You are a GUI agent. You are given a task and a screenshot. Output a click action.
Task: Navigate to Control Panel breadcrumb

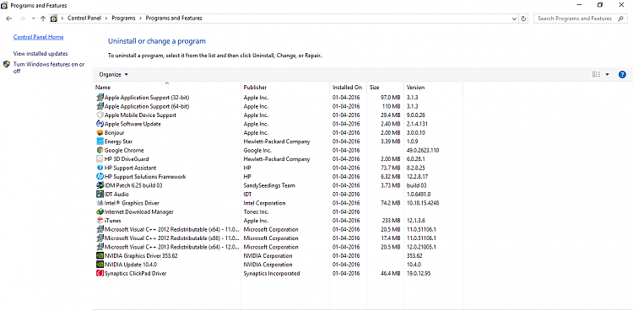pos(84,19)
